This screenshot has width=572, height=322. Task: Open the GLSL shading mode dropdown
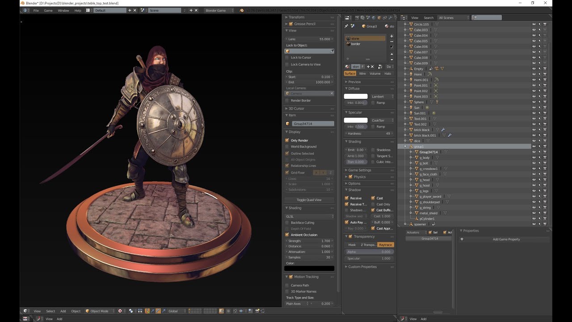[x=309, y=216]
